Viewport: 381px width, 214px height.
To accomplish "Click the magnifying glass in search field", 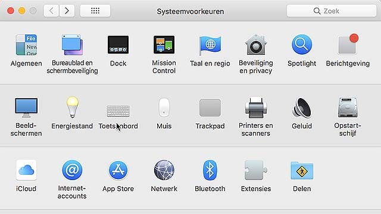I will tap(317, 11).
